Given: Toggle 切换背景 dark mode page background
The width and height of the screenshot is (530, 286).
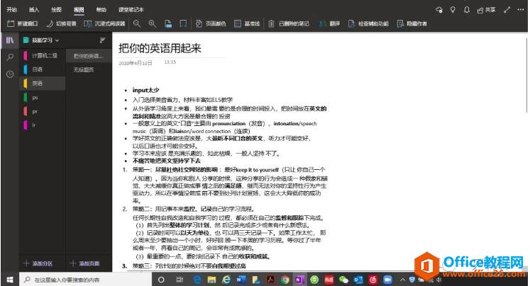Looking at the screenshot, I should pyautogui.click(x=62, y=23).
